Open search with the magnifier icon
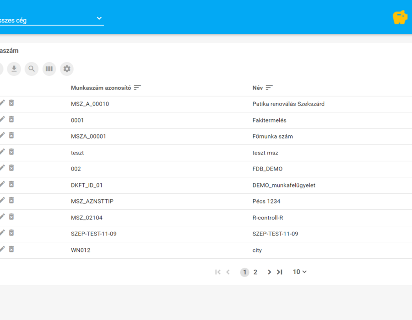The height and width of the screenshot is (320, 412). tap(32, 69)
